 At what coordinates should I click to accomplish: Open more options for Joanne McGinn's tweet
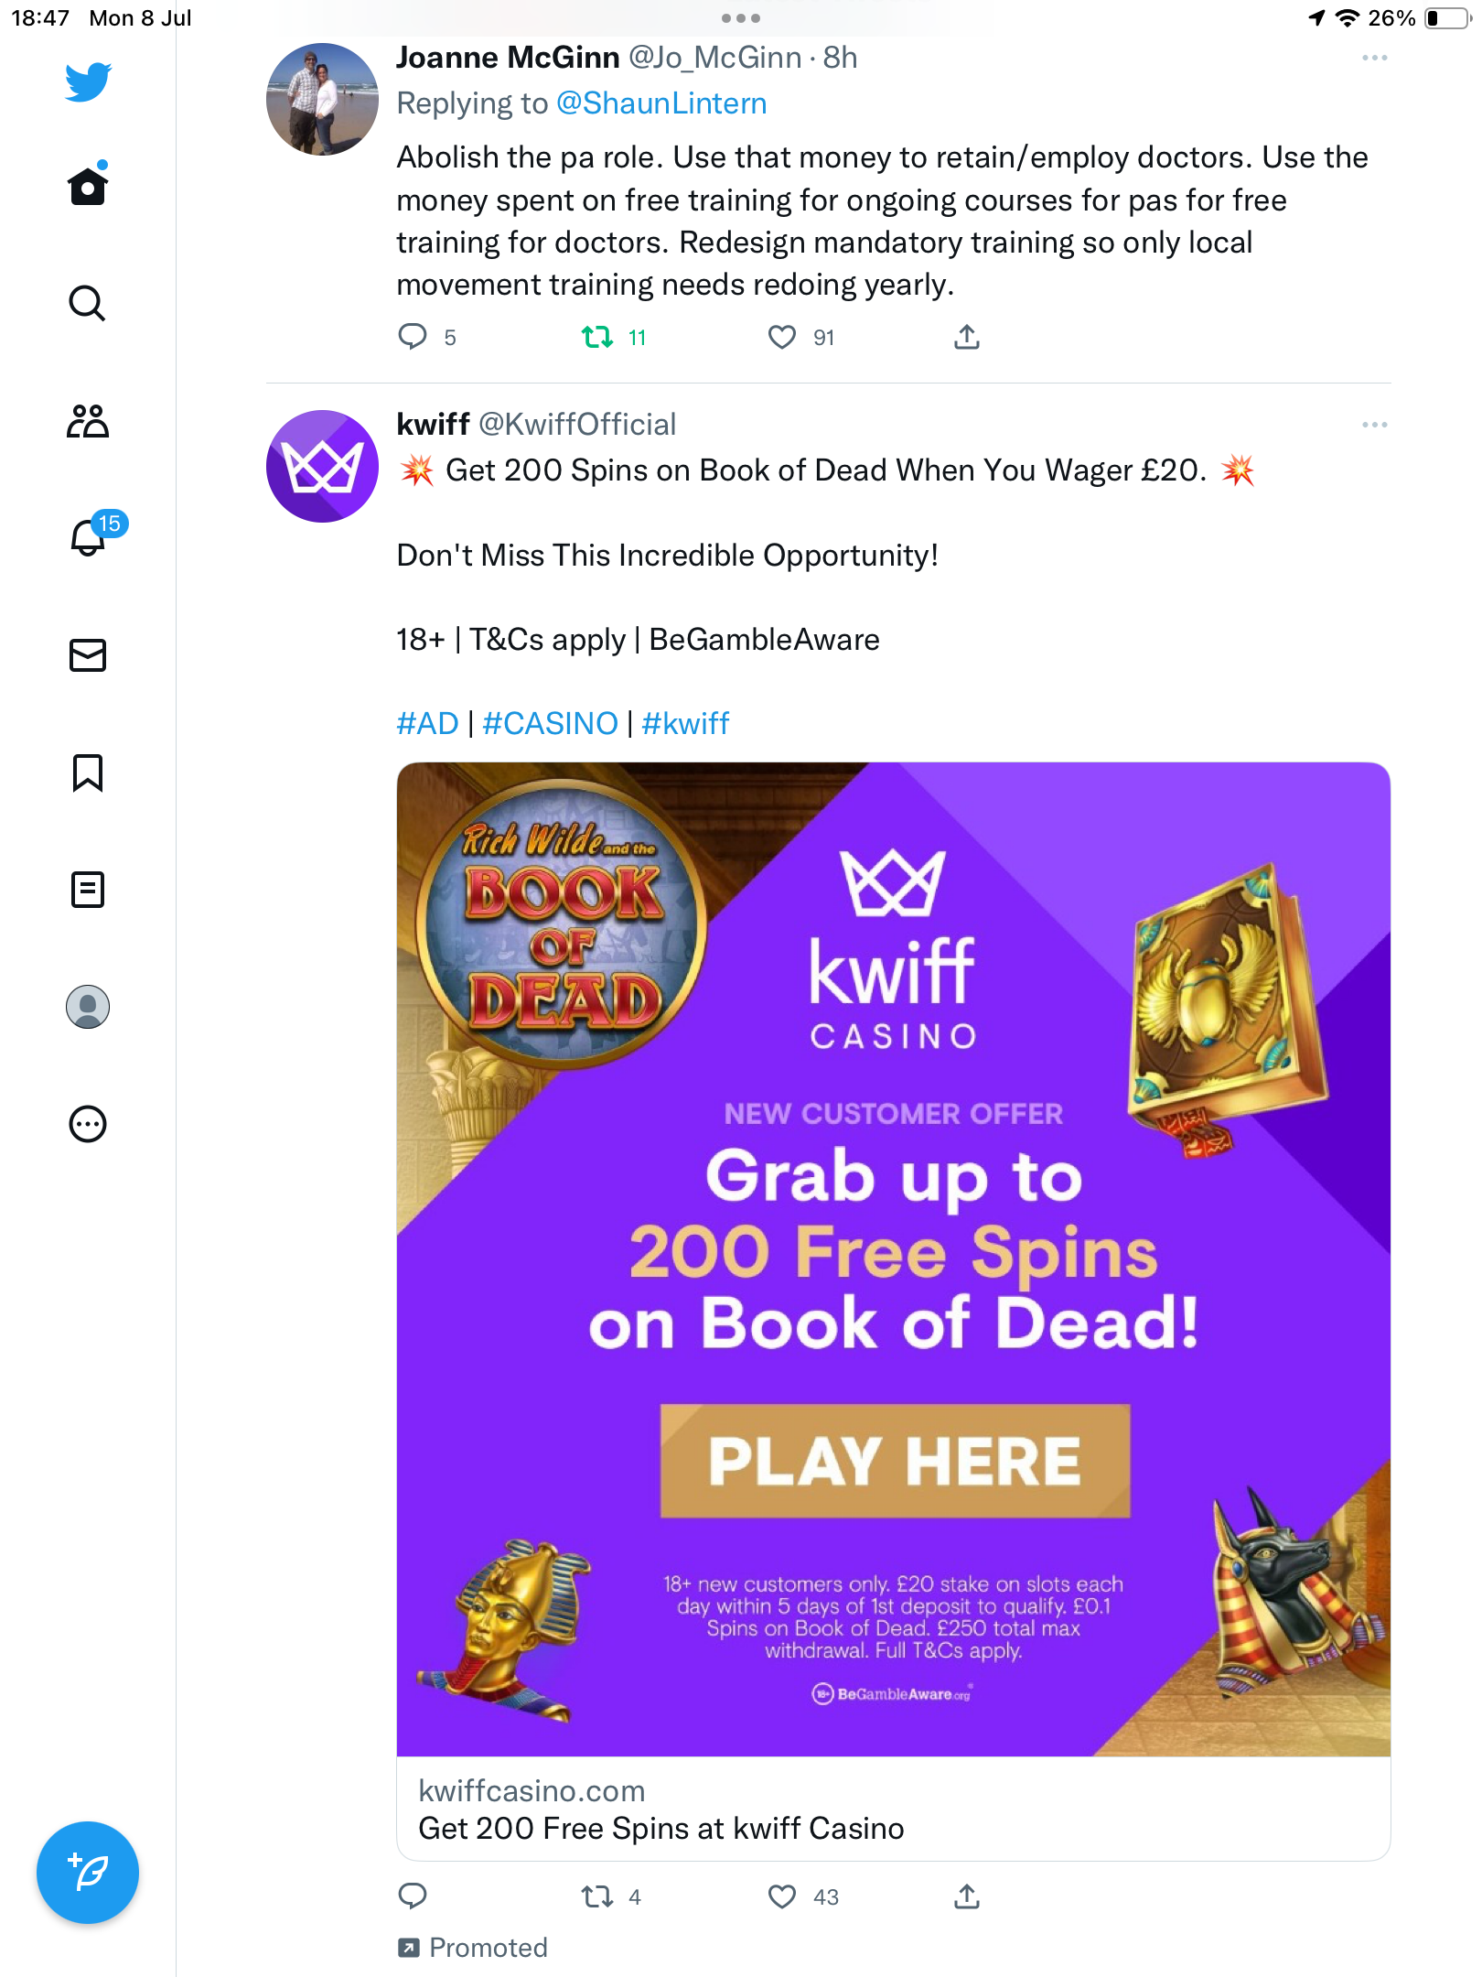point(1374,58)
